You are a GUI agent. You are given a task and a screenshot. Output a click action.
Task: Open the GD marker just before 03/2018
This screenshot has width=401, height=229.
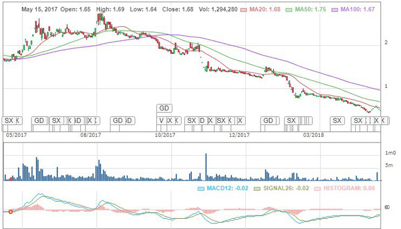click(268, 121)
